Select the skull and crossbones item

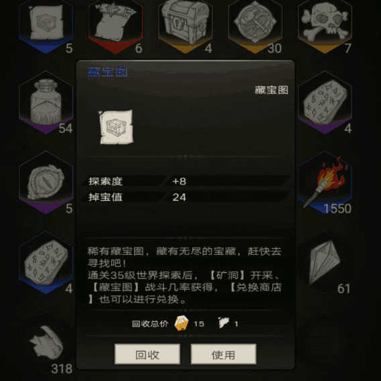coord(325,25)
